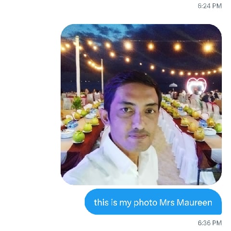This screenshot has height=231, width=231.
Task: Click the word 'Maureen' in the message bubble
Action: coord(194,202)
